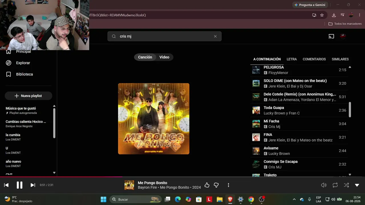Open Settings gear from the taskbar

tap(240, 199)
